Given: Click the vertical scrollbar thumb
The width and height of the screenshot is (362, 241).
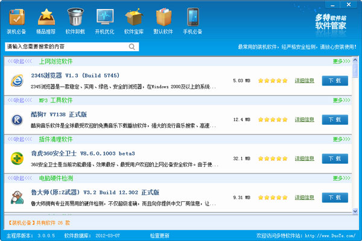Looking at the screenshot, I should [x=355, y=70].
